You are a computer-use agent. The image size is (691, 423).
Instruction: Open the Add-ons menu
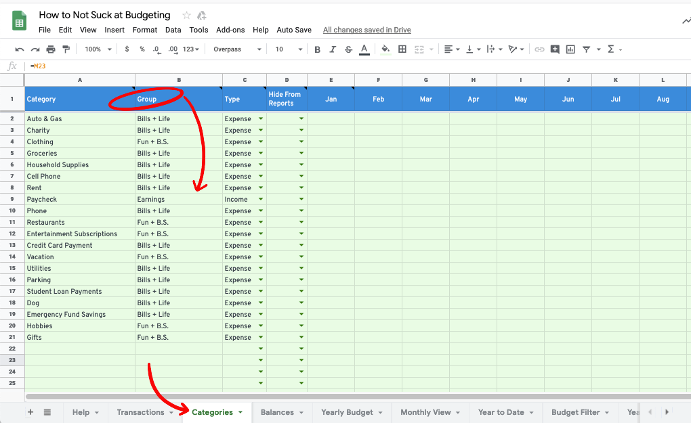[x=230, y=30]
